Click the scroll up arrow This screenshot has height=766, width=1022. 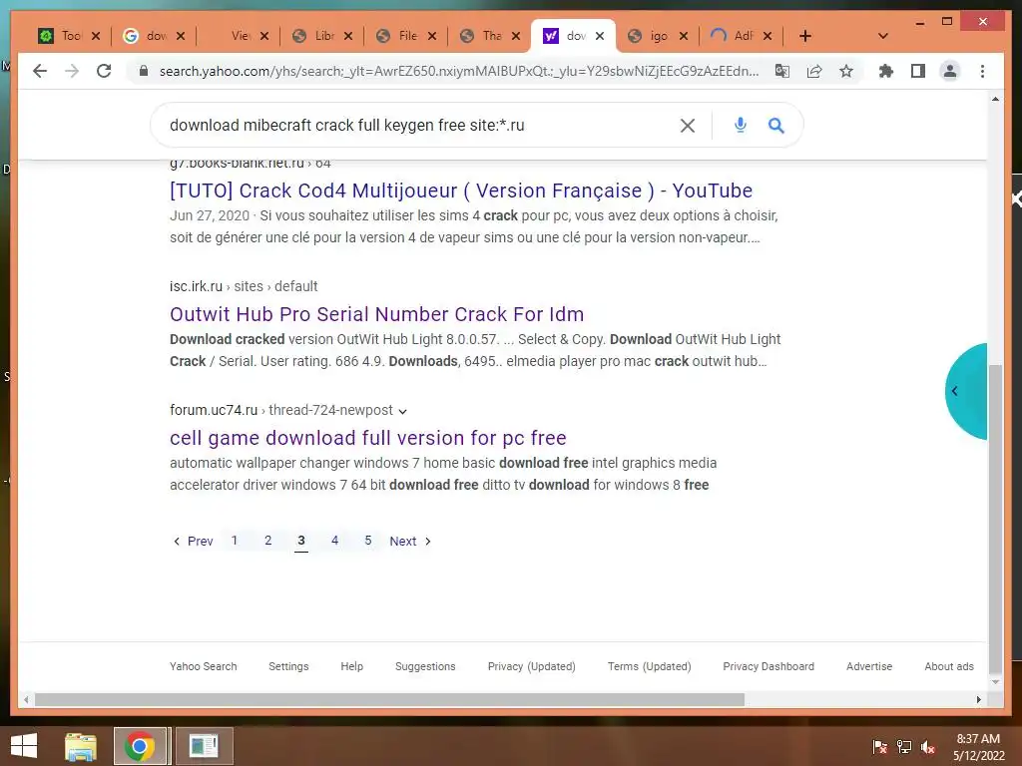995,99
